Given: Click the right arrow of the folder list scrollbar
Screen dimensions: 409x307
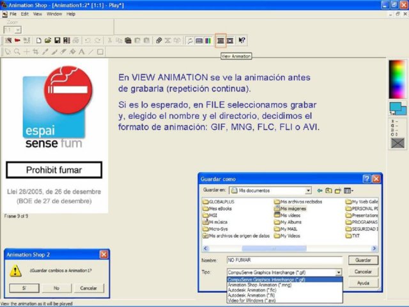Looking at the screenshot, I should pos(374,248).
